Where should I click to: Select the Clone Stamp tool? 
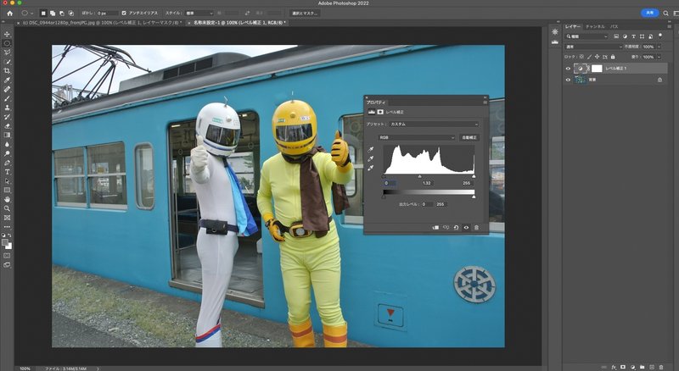(x=7, y=108)
